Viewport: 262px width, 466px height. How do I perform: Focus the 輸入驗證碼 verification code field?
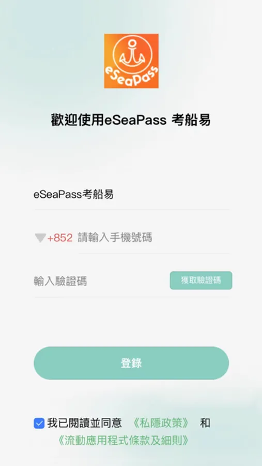100,281
